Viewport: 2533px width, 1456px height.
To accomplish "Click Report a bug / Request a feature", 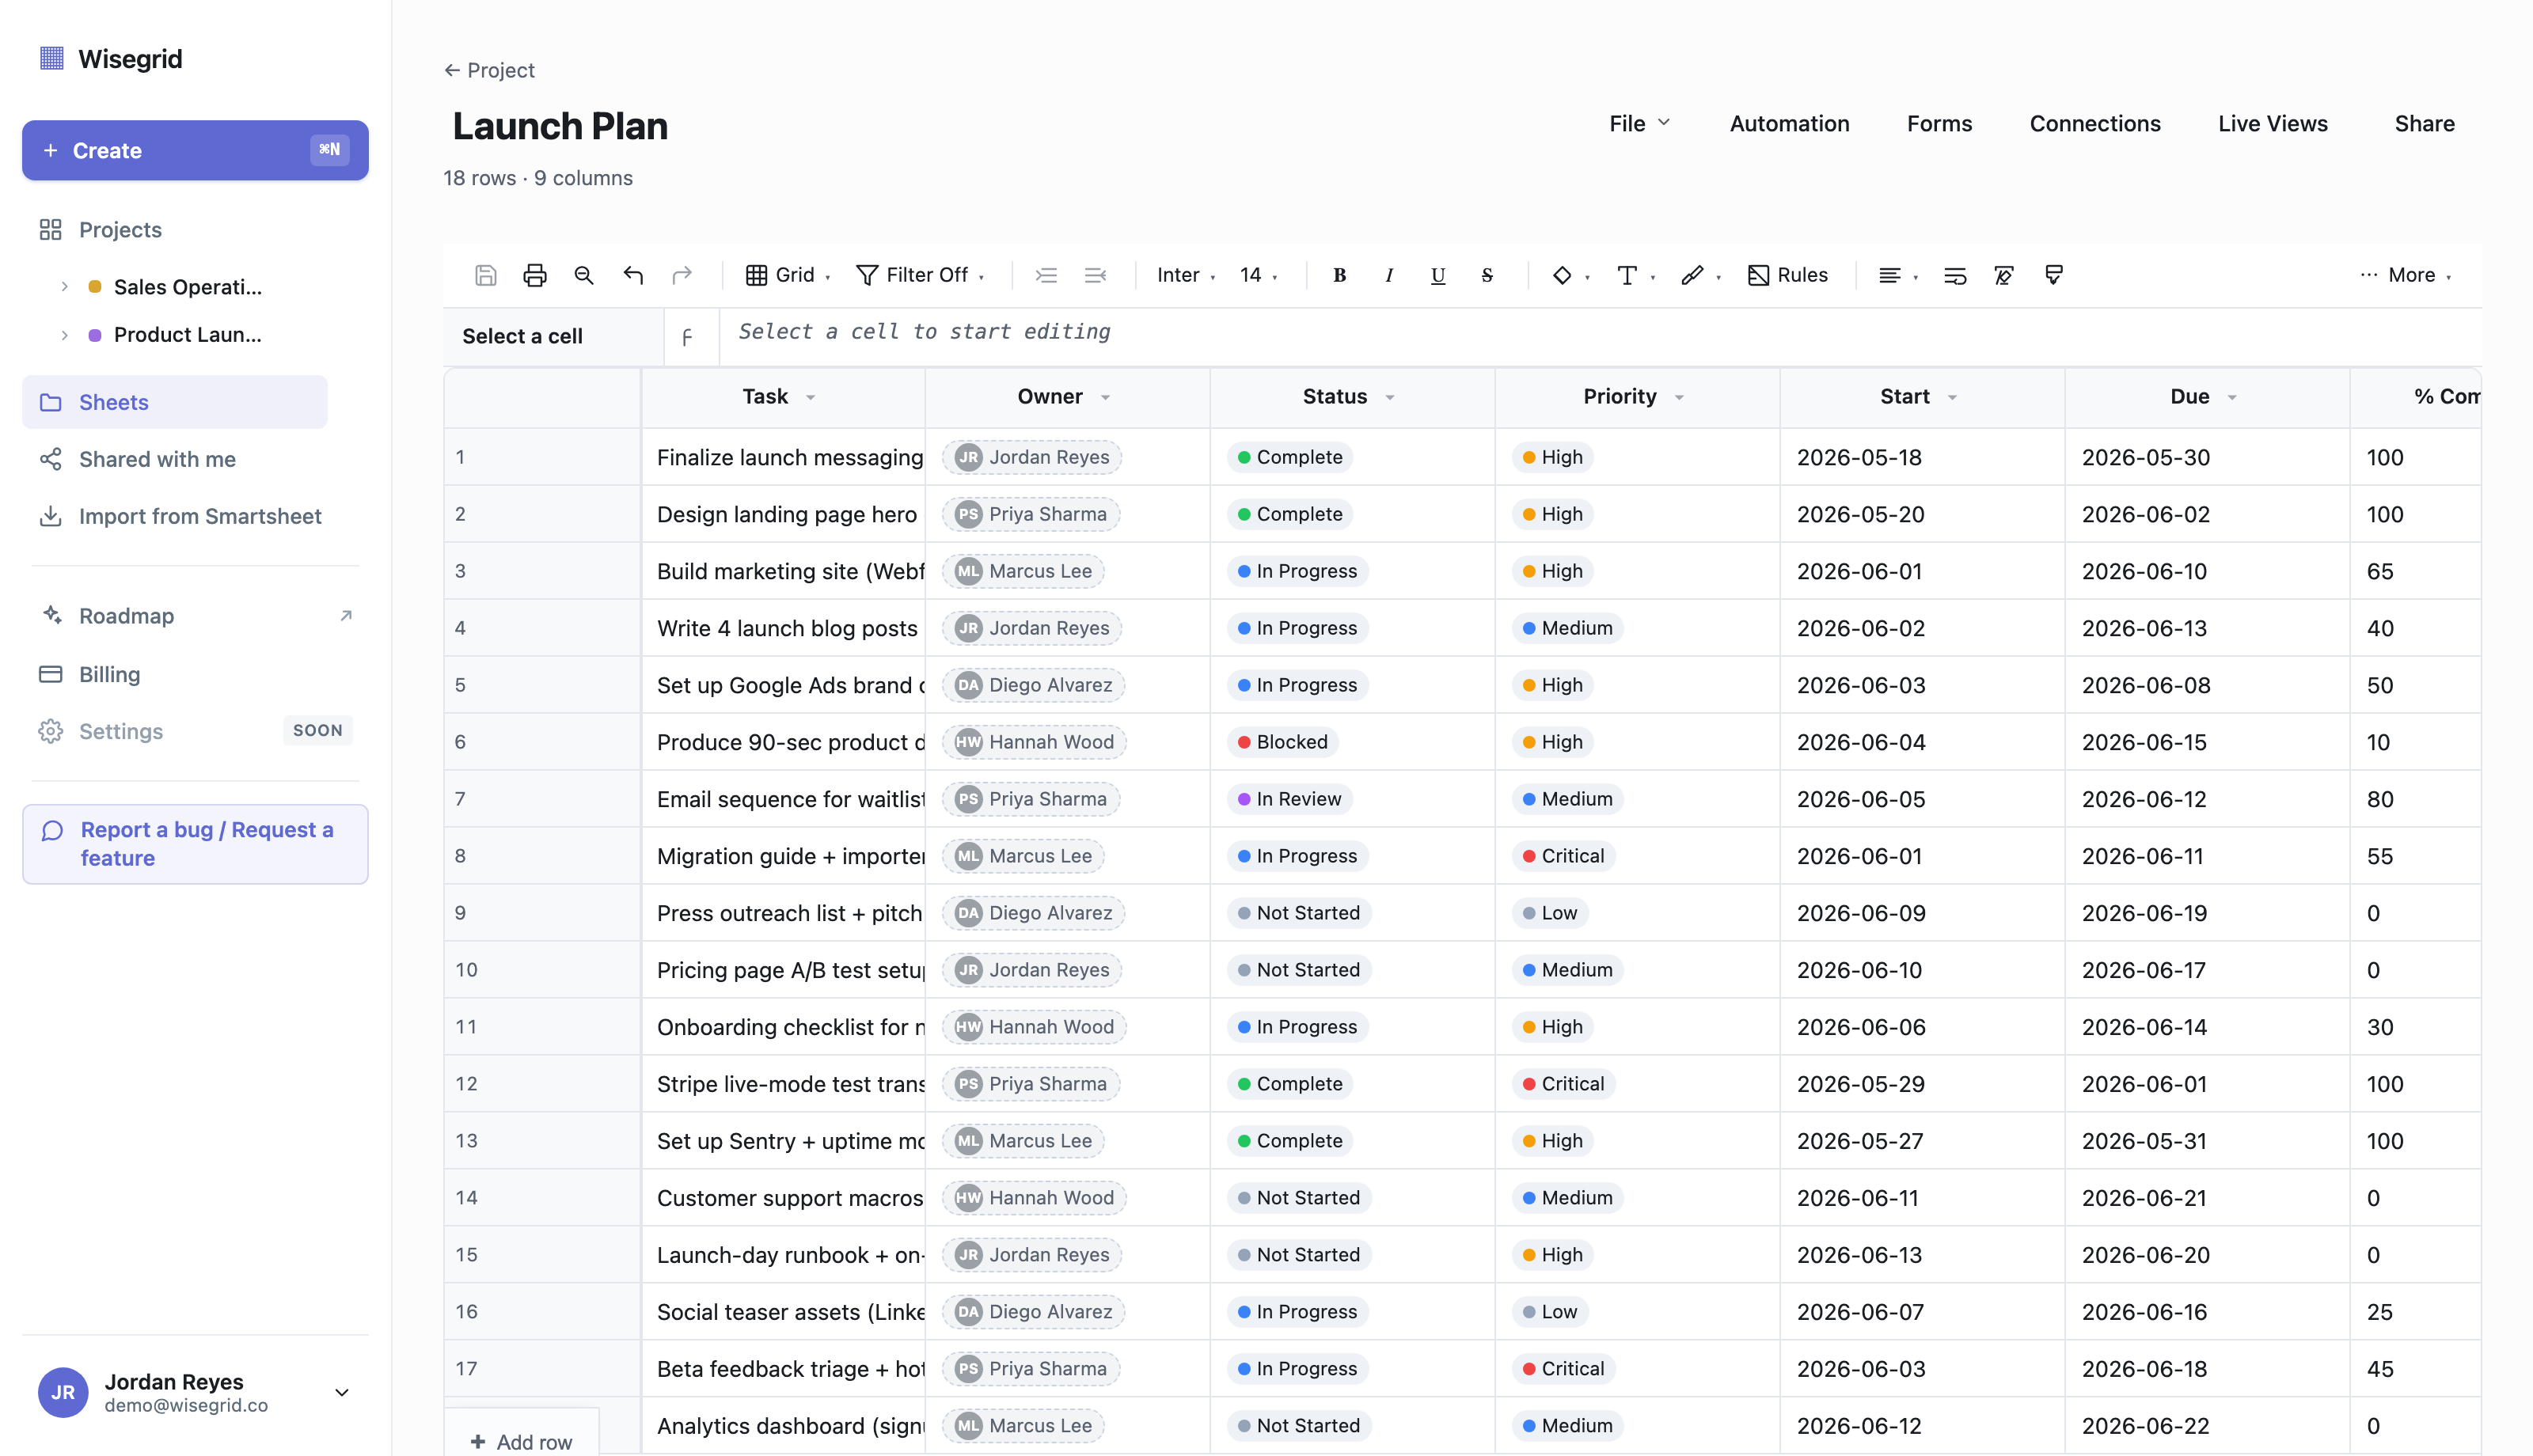I will click(x=195, y=844).
